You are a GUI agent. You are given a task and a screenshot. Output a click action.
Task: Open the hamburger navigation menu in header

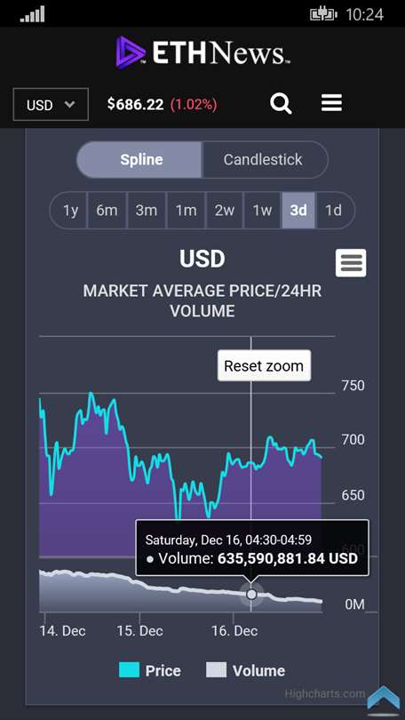tap(331, 103)
